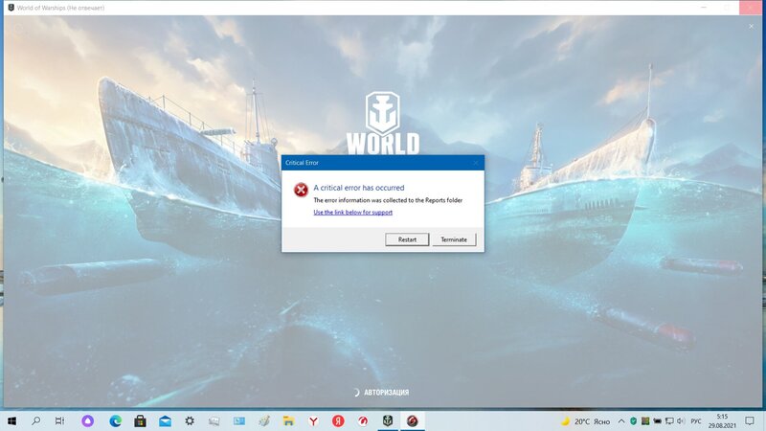
Task: Open the Mail app from the taskbar
Action: [165, 420]
